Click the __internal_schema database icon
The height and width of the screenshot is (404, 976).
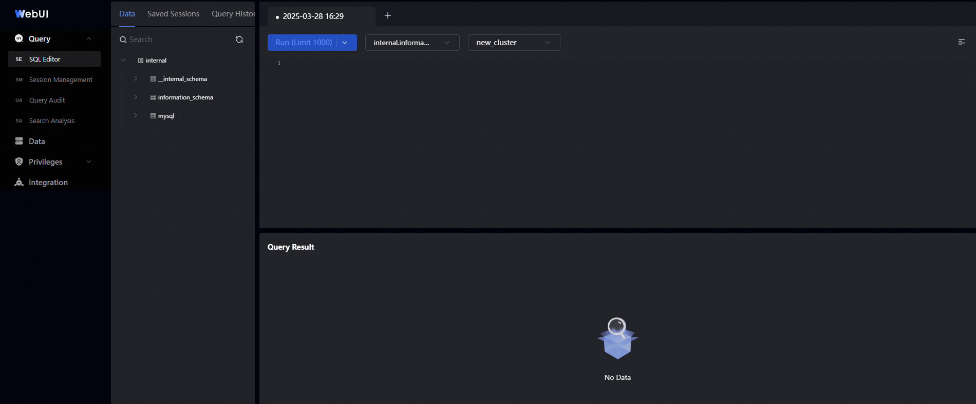pos(153,79)
